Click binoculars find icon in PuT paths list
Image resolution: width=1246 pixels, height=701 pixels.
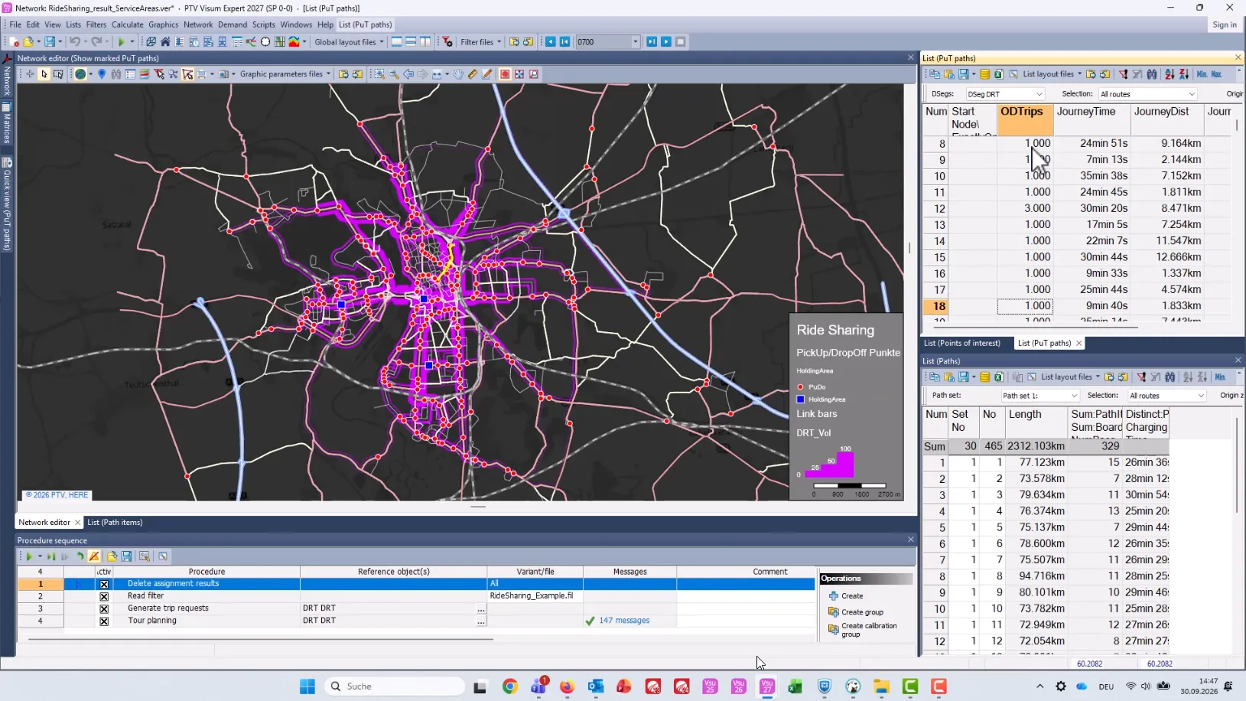tap(1152, 74)
